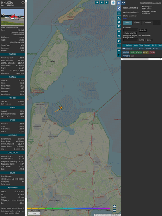
Task: Click the Search text input field
Action: [x=130, y=30]
